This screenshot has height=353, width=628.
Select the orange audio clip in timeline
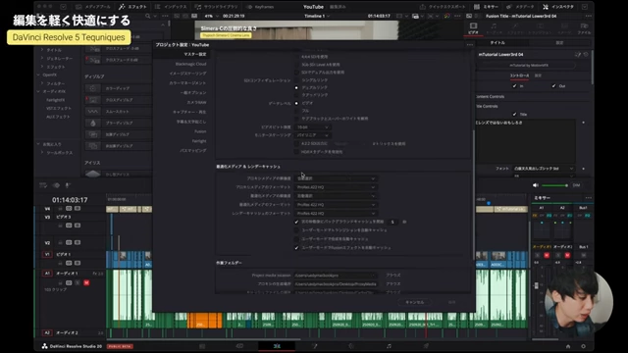tap(204, 321)
